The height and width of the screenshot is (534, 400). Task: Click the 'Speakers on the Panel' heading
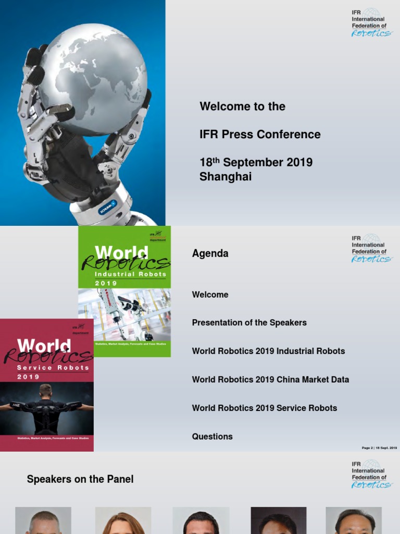click(x=80, y=479)
